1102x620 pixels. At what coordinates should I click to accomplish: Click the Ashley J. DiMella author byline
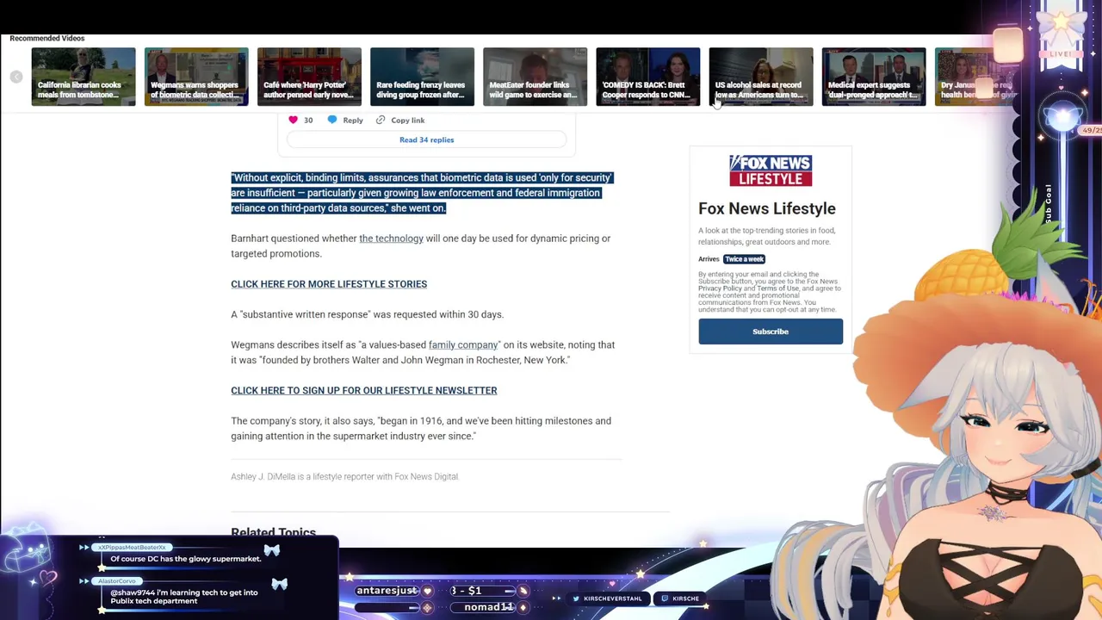[x=344, y=476]
